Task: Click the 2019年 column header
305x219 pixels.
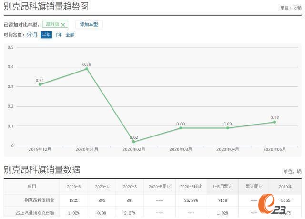Action: (285, 187)
